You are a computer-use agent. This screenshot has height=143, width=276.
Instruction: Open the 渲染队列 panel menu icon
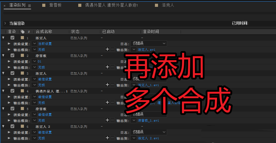(x=29, y=6)
